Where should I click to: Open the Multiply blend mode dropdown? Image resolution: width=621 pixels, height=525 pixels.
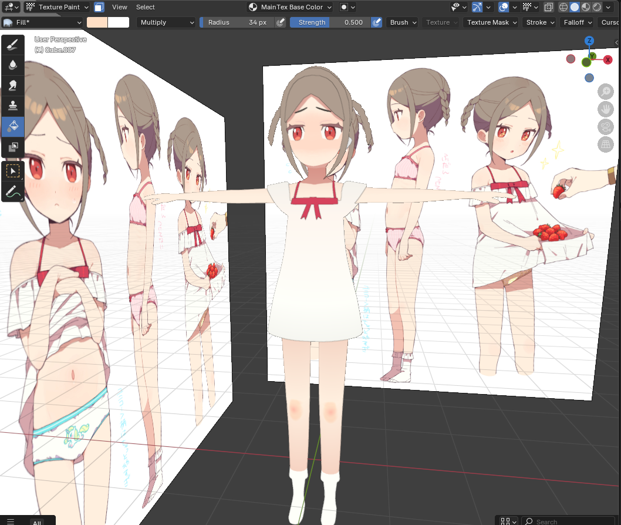click(x=166, y=22)
